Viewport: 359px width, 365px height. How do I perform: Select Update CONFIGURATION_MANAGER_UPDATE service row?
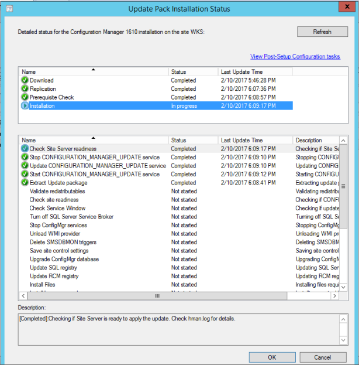tap(180, 165)
